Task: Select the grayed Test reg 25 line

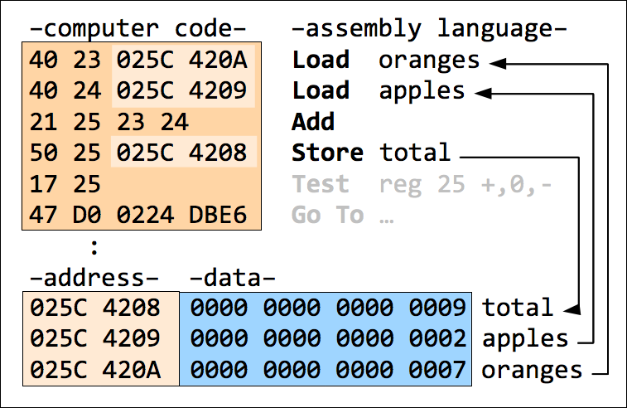Action: 422,185
